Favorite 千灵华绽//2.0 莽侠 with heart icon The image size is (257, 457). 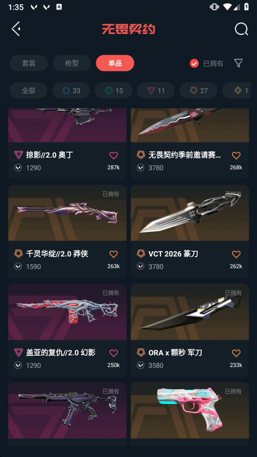[x=113, y=254]
